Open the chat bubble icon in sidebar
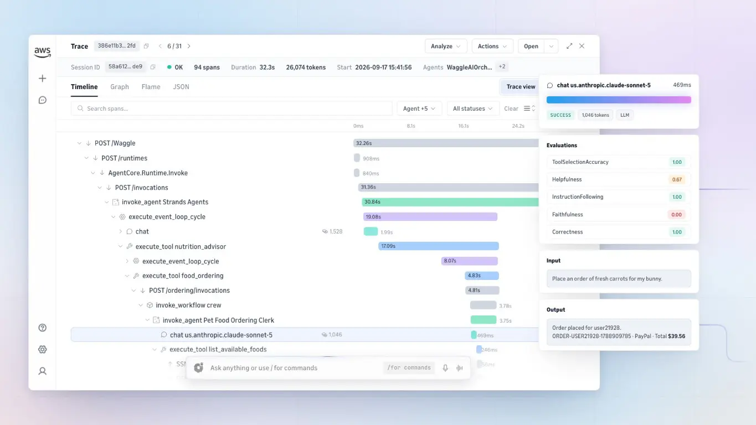Viewport: 756px width, 425px height. (x=42, y=100)
